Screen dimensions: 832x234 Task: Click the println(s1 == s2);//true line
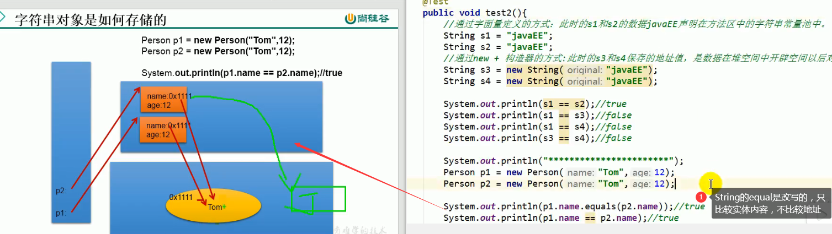(535, 104)
